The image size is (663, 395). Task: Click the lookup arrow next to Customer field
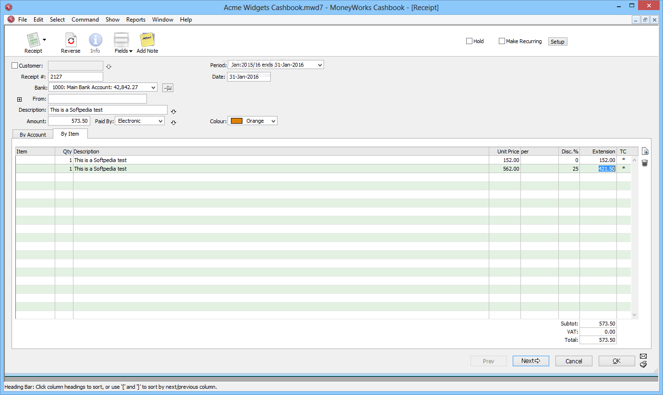tap(108, 67)
